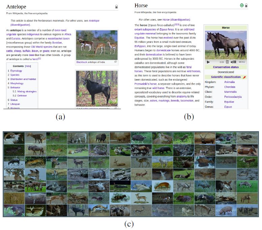Image resolution: width=262 pixels, height=230 pixels.
Task: Open the Horse infobox photo
Action: pos(226,45)
